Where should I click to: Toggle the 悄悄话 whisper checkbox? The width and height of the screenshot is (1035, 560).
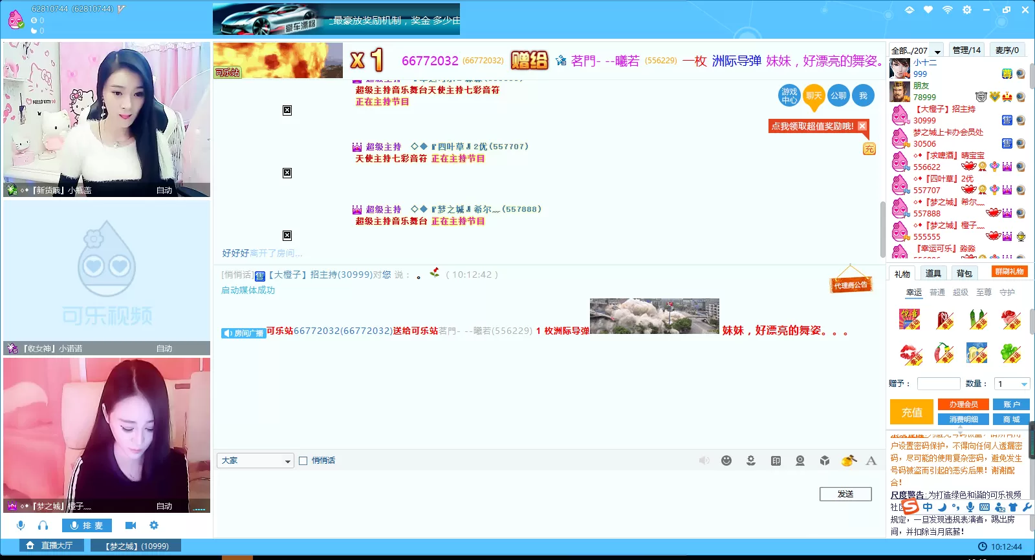(x=303, y=461)
